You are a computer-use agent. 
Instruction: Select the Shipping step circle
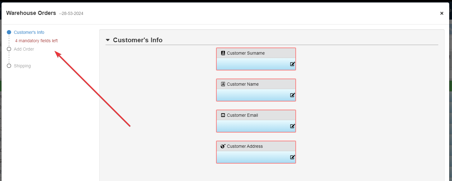(9, 66)
